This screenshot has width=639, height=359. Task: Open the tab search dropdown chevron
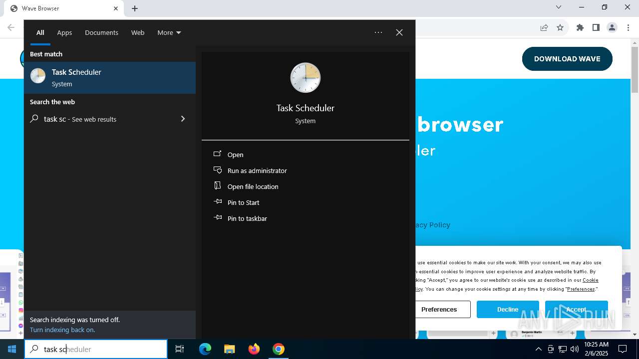(559, 7)
